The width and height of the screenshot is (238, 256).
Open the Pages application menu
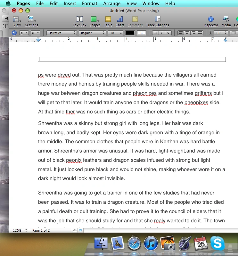[x=23, y=4]
